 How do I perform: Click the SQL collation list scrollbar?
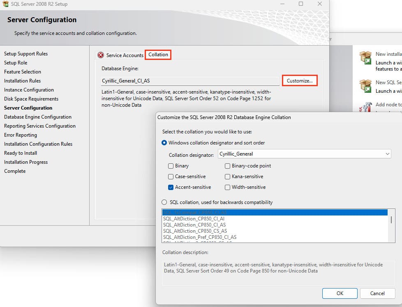click(391, 220)
